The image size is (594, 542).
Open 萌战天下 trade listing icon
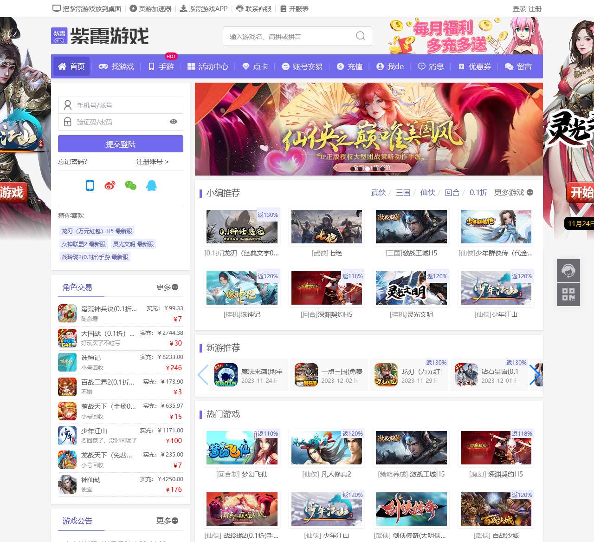pos(67,411)
